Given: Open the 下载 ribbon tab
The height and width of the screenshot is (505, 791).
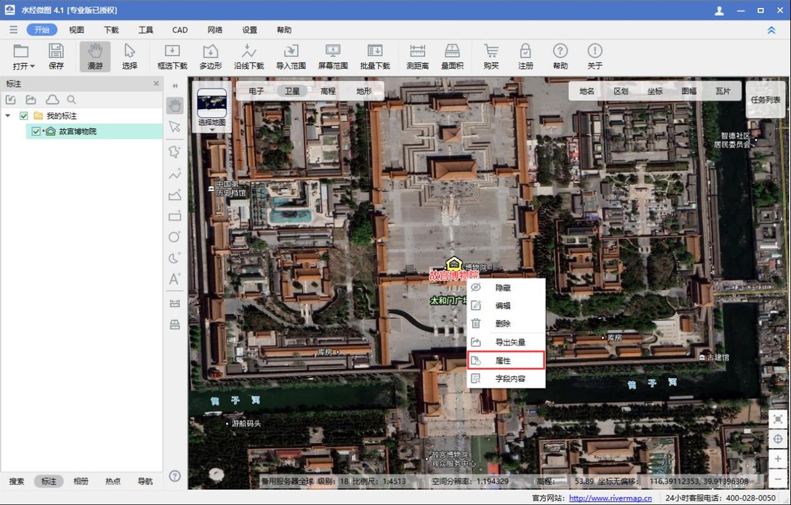Looking at the screenshot, I should click(111, 30).
